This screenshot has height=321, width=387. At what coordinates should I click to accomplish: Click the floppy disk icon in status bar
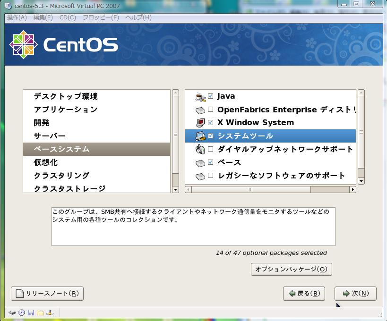click(x=31, y=313)
